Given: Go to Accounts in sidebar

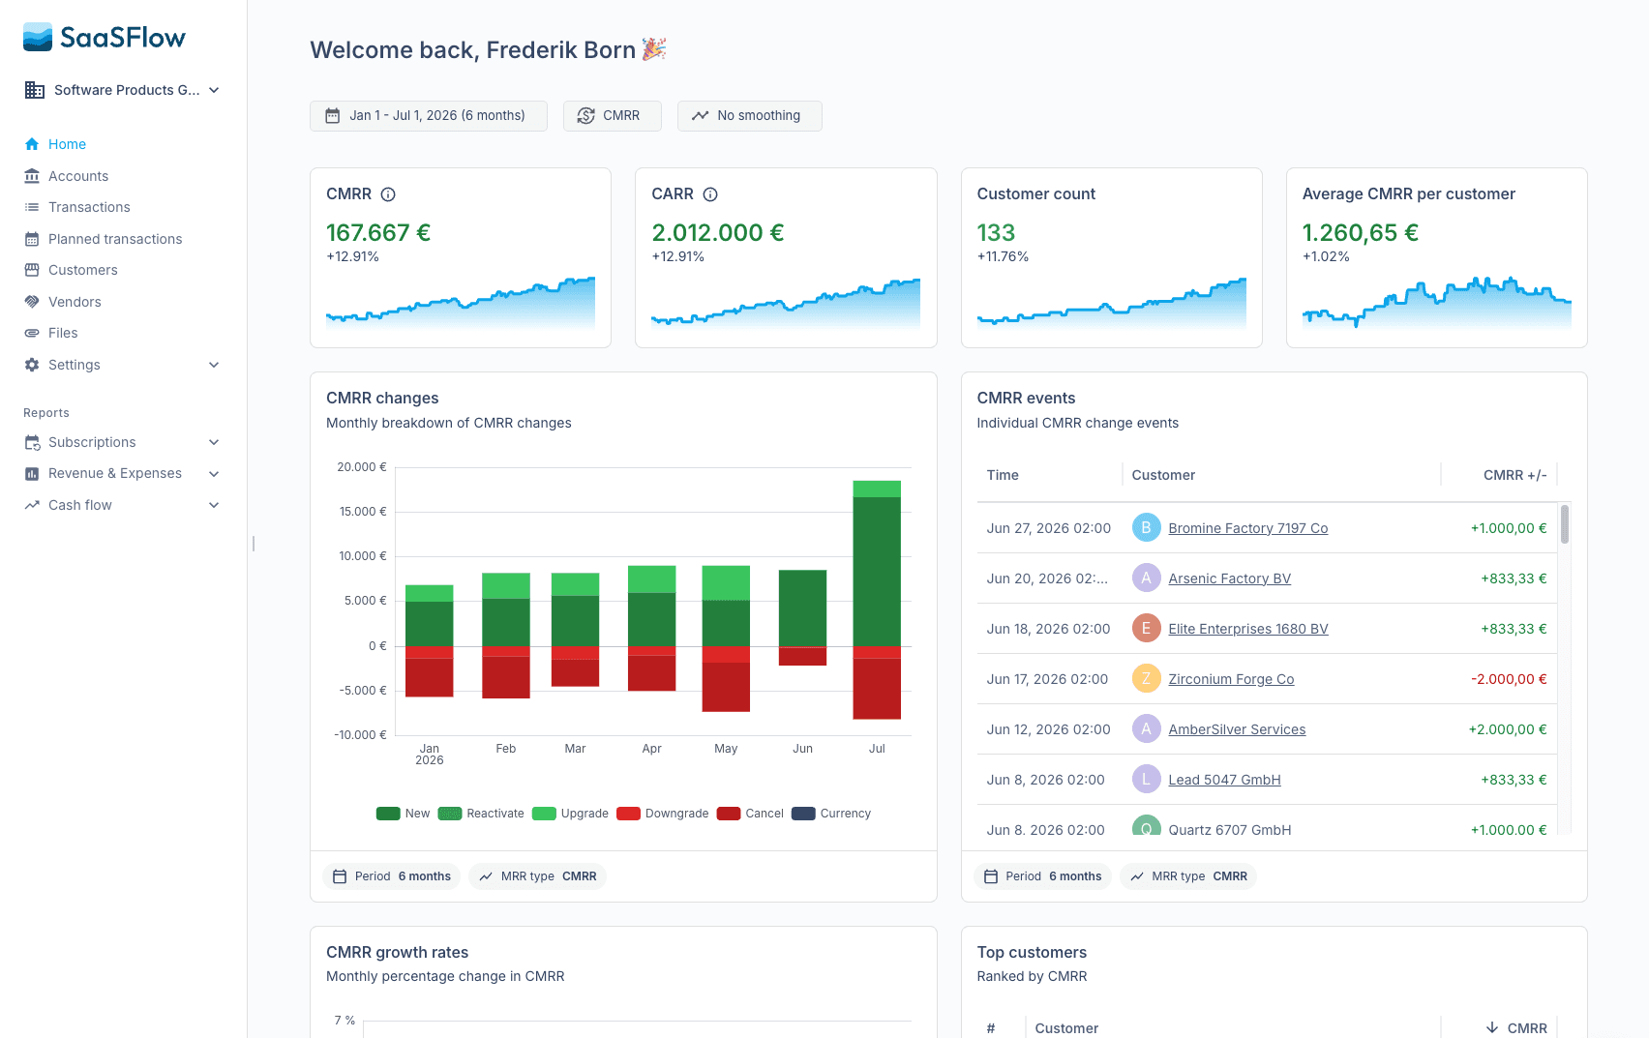Looking at the screenshot, I should tap(78, 176).
